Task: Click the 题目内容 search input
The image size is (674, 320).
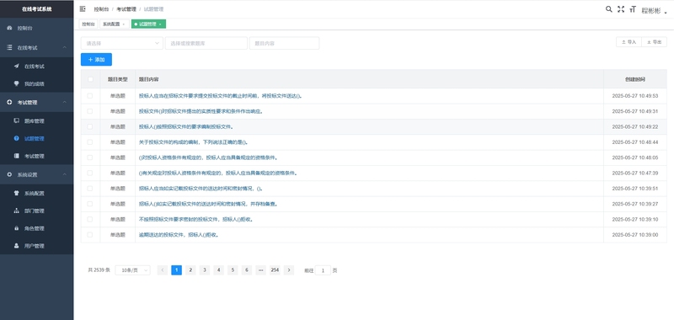Action: coord(284,44)
